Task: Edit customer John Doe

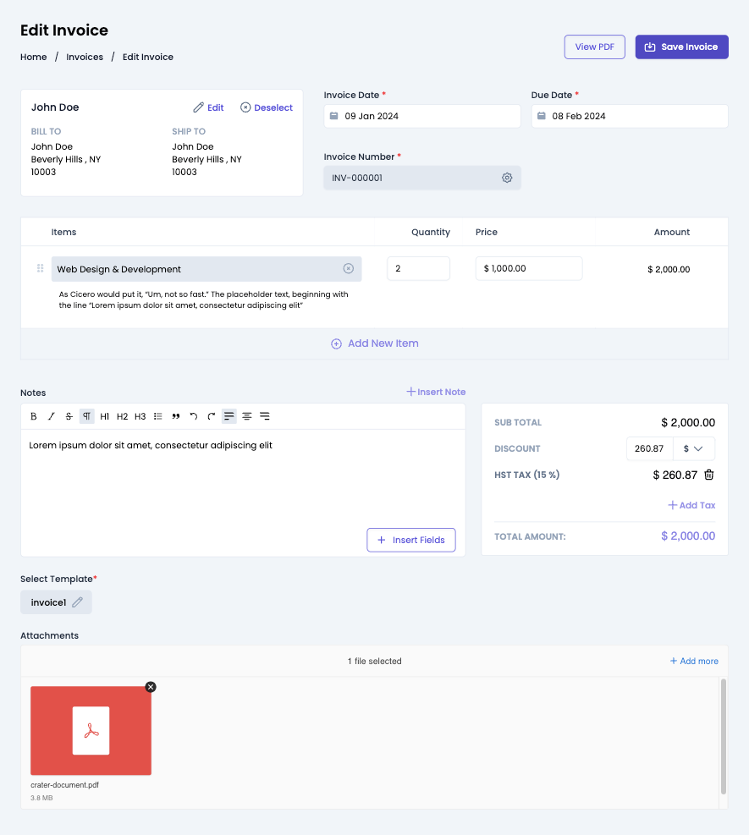Action: point(208,107)
